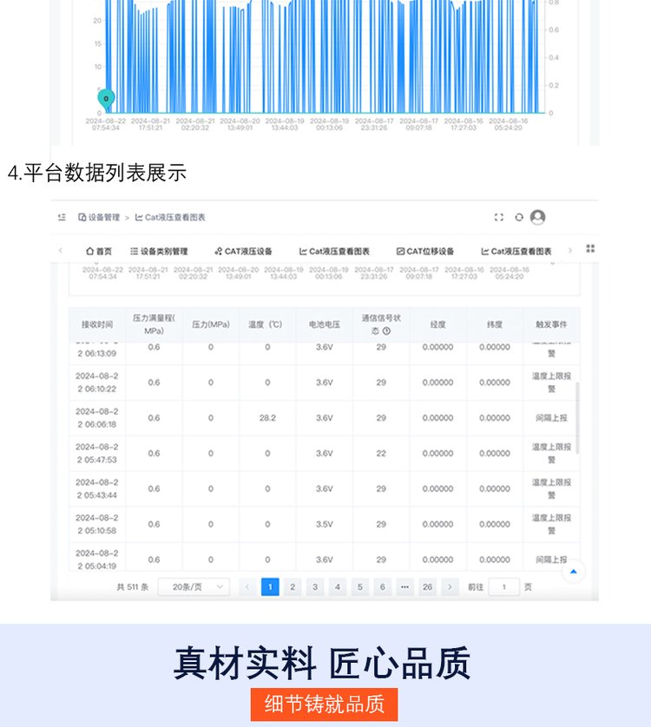The height and width of the screenshot is (727, 651).
Task: Switch to the CAT位移设备 tab
Action: point(425,252)
